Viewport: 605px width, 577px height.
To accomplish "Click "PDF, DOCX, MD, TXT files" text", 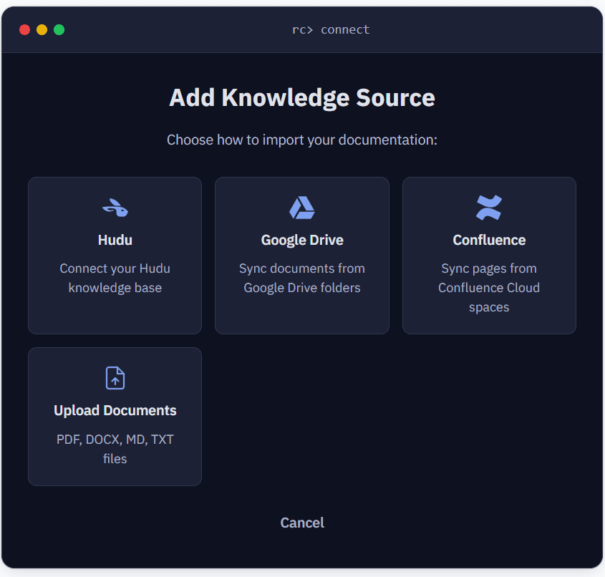I will [x=115, y=449].
